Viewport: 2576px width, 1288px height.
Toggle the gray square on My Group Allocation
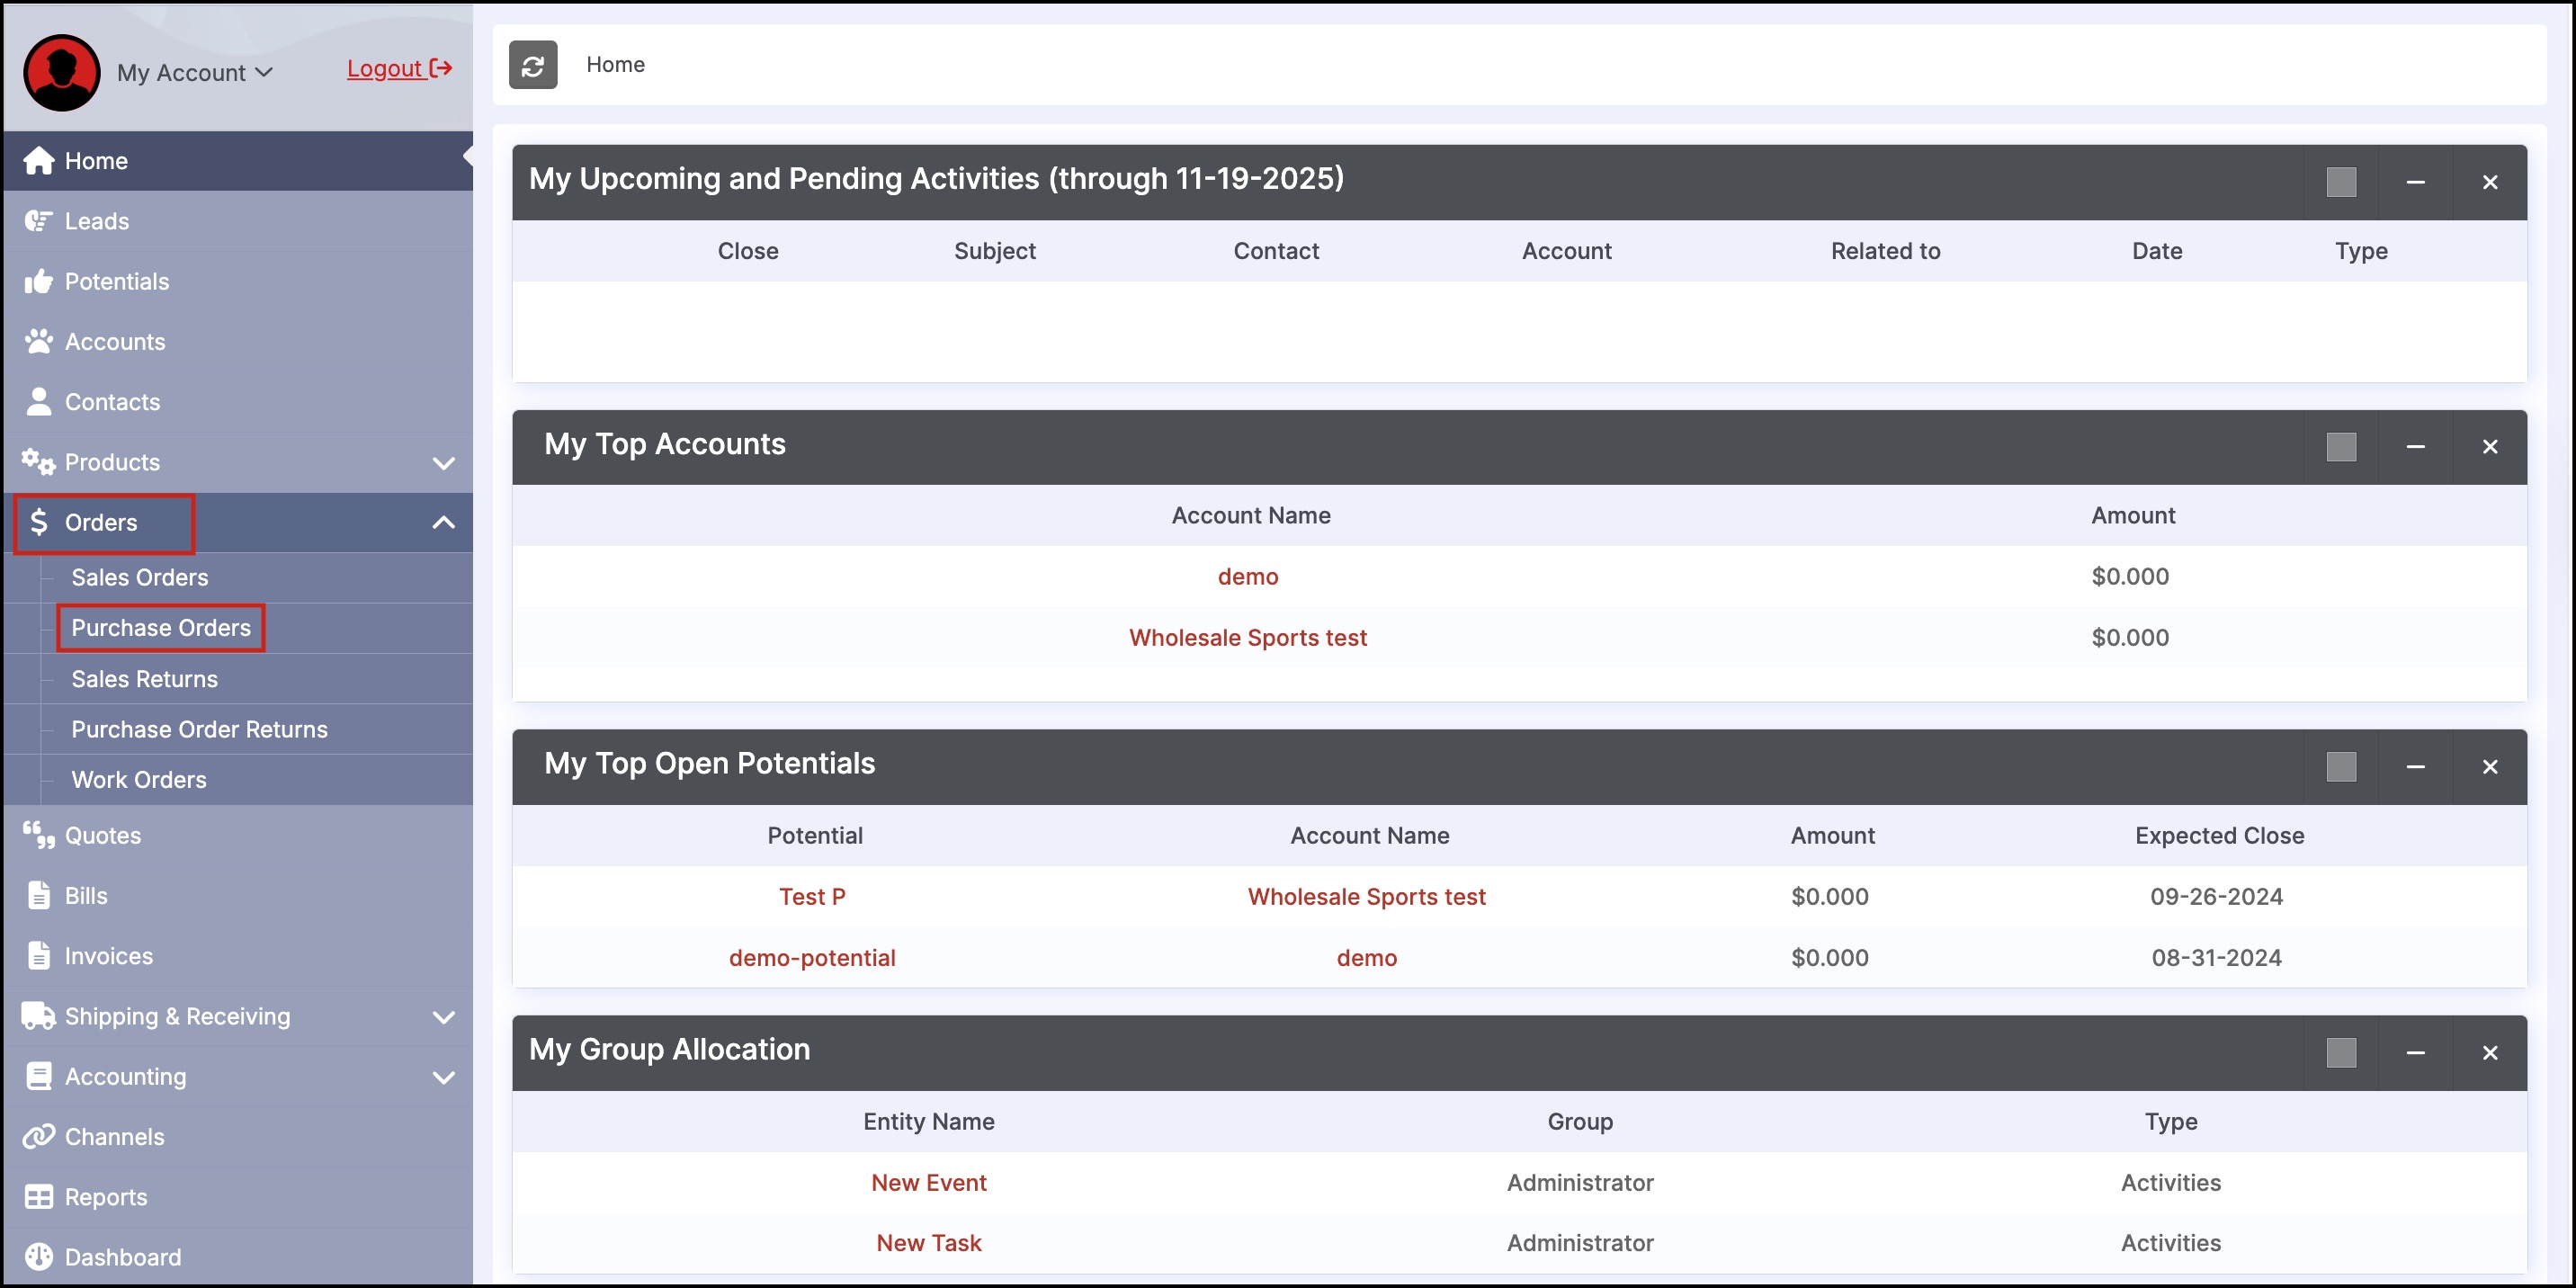pos(2340,1052)
